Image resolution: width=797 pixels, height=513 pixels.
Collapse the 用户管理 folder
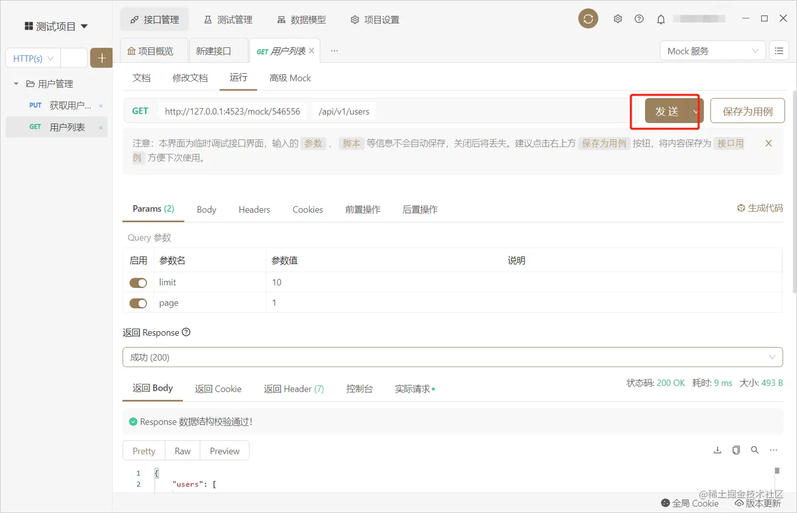click(x=16, y=84)
